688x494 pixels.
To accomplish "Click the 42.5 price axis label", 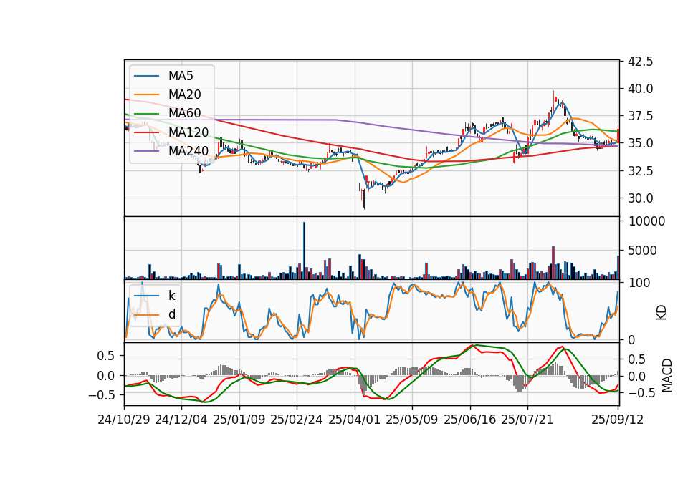I will [x=640, y=62].
